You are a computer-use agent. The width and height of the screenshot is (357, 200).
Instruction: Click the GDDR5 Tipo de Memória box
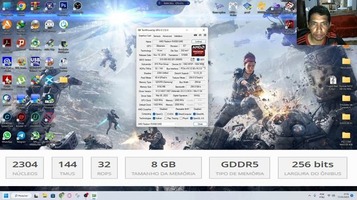[239, 168]
